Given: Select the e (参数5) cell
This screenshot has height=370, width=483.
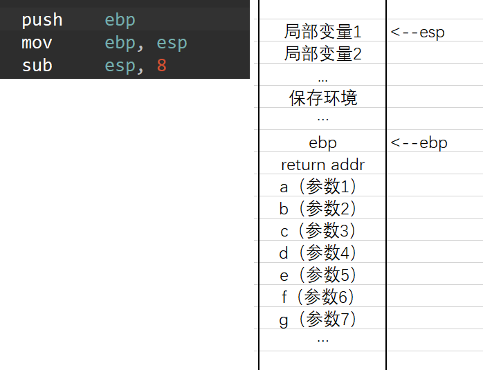Looking at the screenshot, I should point(322,274).
